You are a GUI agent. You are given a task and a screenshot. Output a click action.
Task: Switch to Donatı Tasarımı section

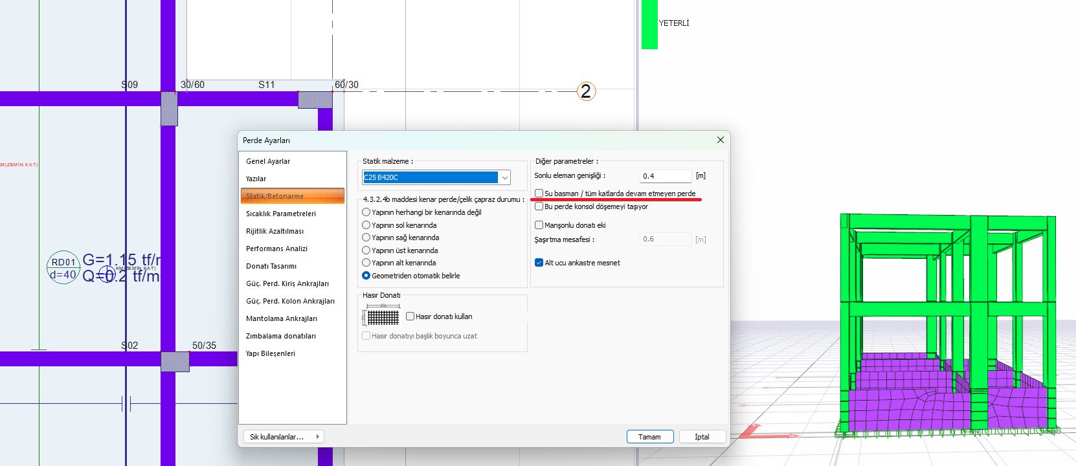pyautogui.click(x=271, y=266)
